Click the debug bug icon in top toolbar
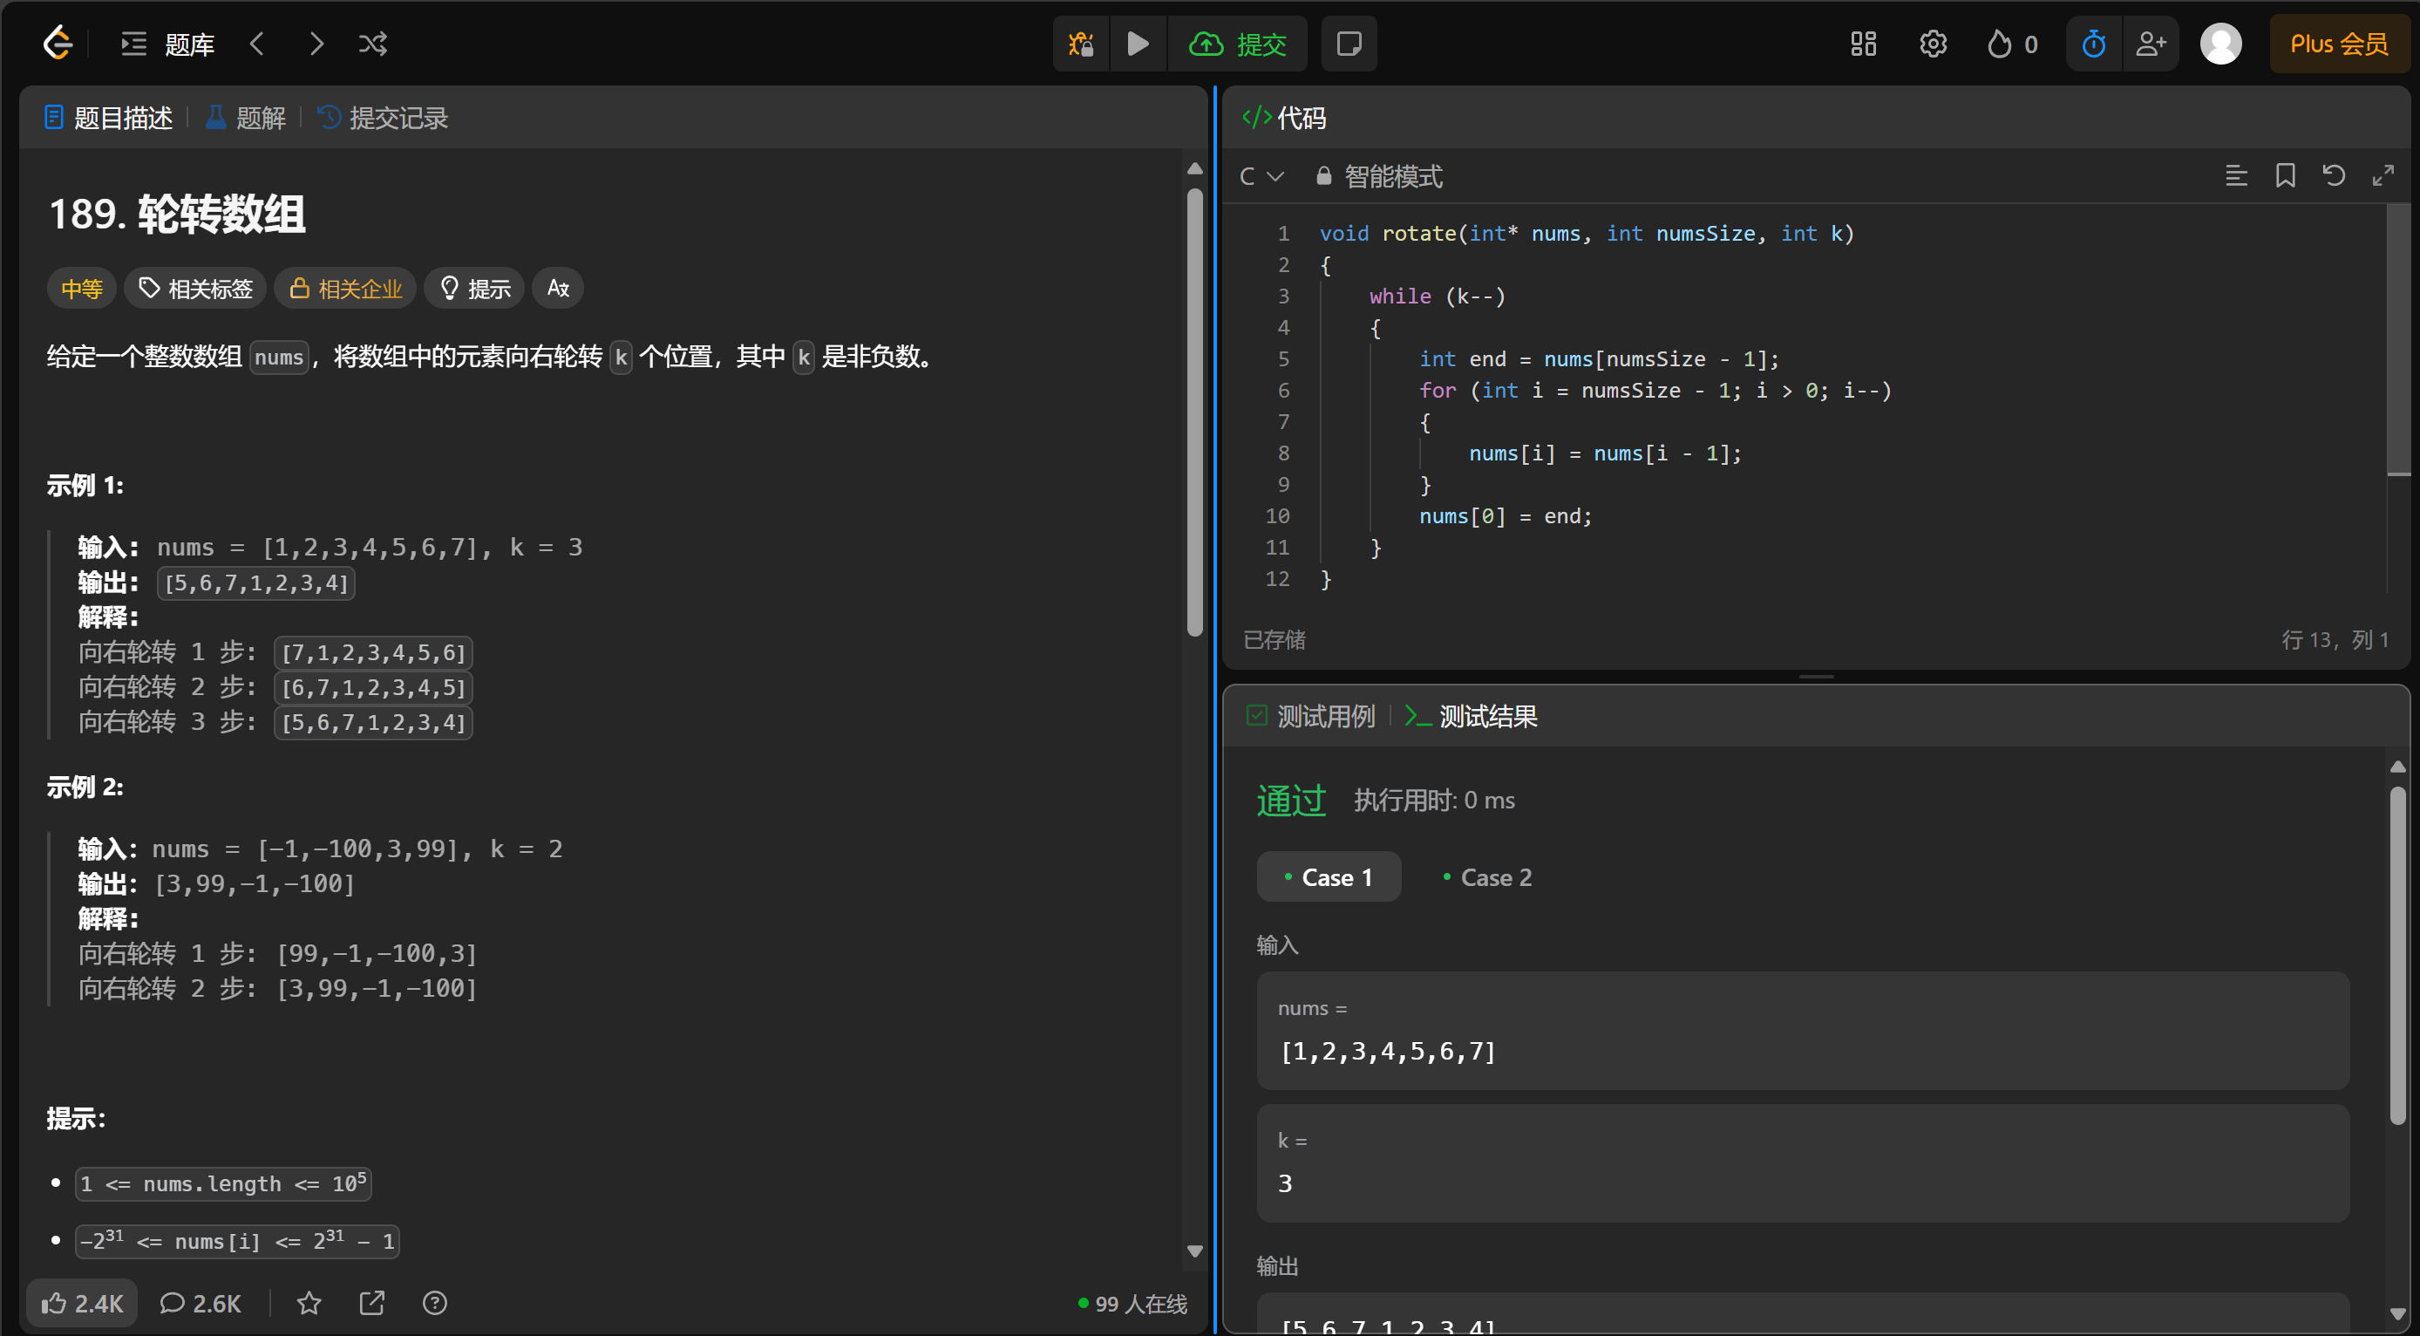This screenshot has height=1336, width=2420. [x=1080, y=44]
